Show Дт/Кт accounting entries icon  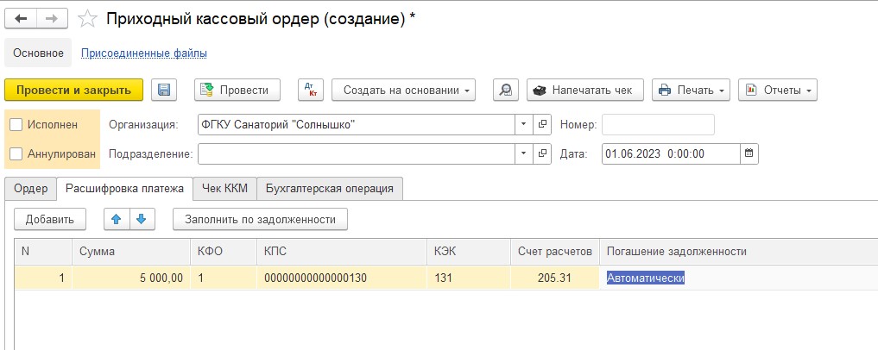coord(311,90)
